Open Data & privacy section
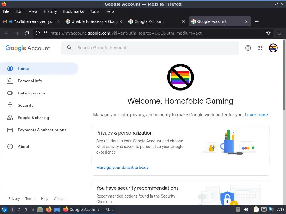This screenshot has height=214, width=286. (39, 93)
